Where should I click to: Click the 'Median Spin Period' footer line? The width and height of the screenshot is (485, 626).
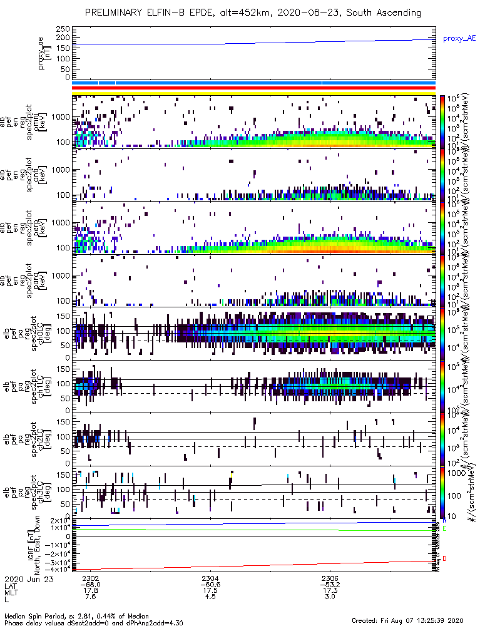76,616
